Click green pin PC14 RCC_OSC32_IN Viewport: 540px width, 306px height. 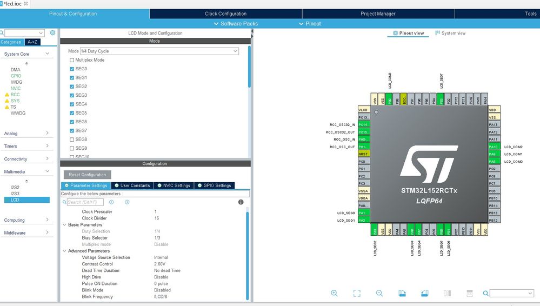[364, 124]
